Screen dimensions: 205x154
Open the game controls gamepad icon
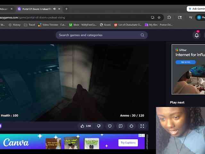click(131, 126)
